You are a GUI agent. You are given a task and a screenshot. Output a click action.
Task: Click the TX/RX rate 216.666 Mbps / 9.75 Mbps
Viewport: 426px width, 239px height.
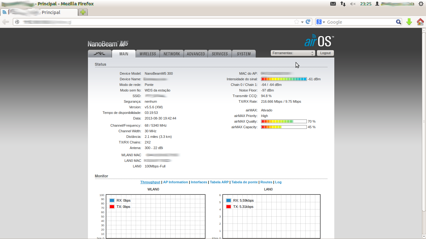(281, 101)
